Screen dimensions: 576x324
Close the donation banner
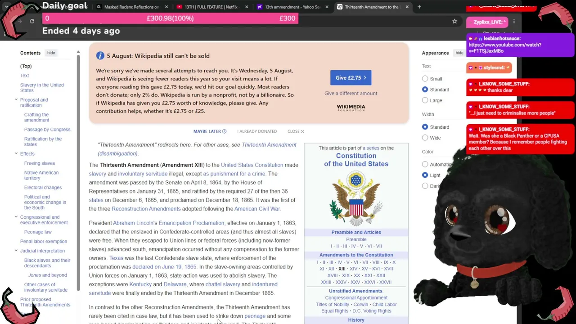coord(296,131)
